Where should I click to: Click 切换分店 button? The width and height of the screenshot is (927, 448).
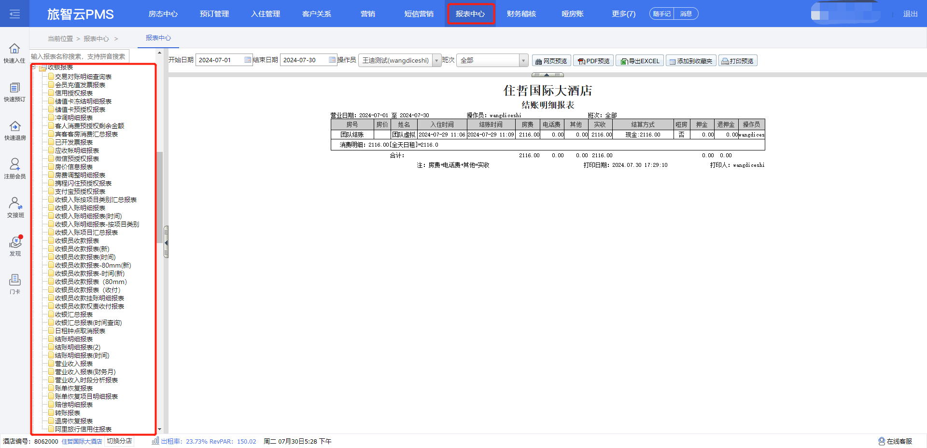click(x=119, y=441)
